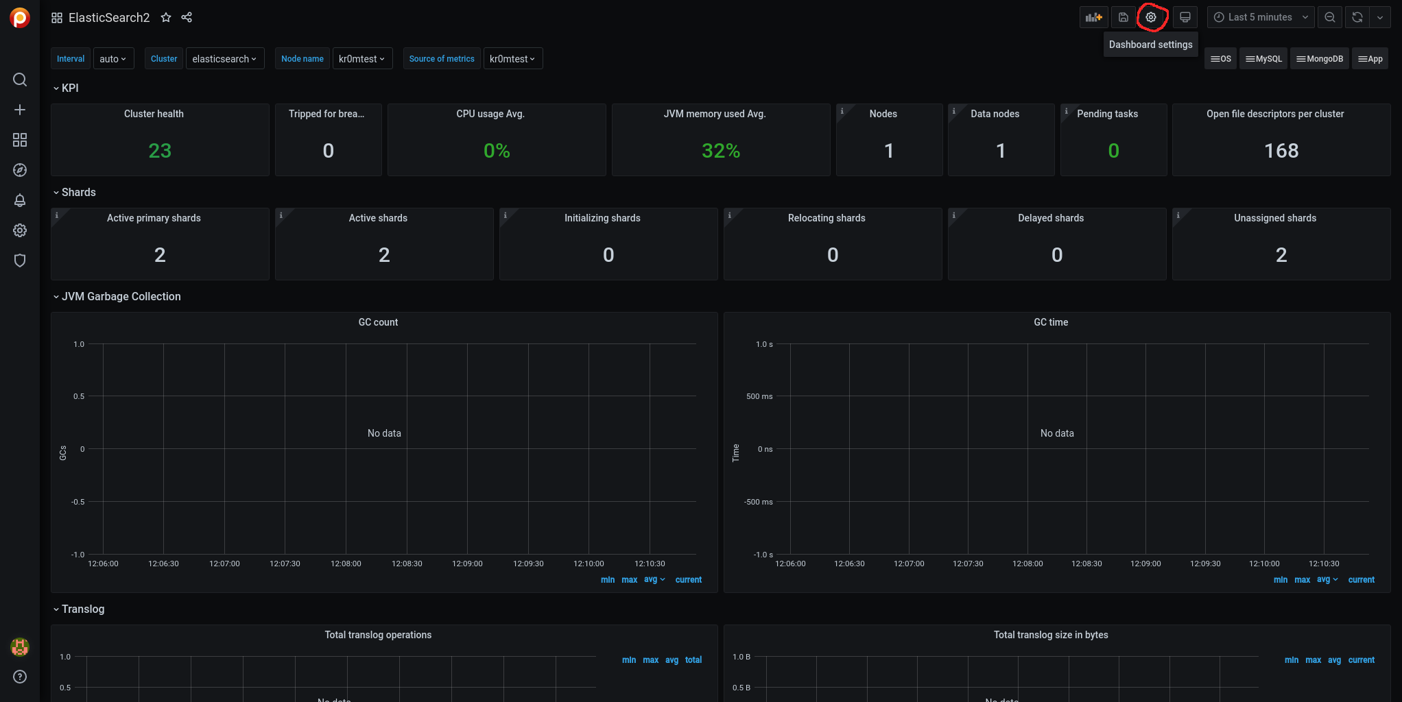Open the Explore compass icon
The height and width of the screenshot is (702, 1402).
[20, 170]
